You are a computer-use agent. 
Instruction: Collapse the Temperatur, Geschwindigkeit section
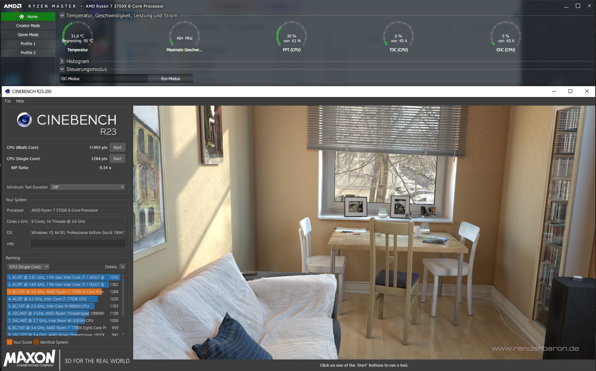(x=62, y=16)
